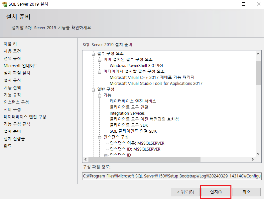Image resolution: width=264 pixels, height=199 pixels.
Task: Maximize the SQL Server 2019 설치 window
Action: (243, 4)
